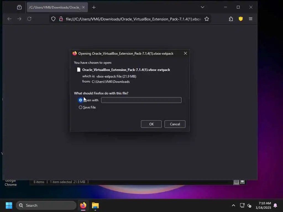Open the Firefox hamburger application menu
283x212 pixels.
point(250,19)
